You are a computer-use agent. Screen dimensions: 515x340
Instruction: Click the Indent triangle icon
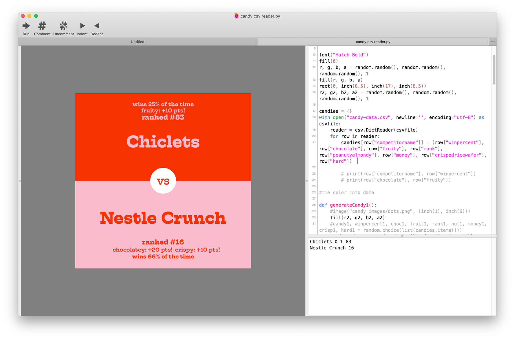pyautogui.click(x=82, y=26)
